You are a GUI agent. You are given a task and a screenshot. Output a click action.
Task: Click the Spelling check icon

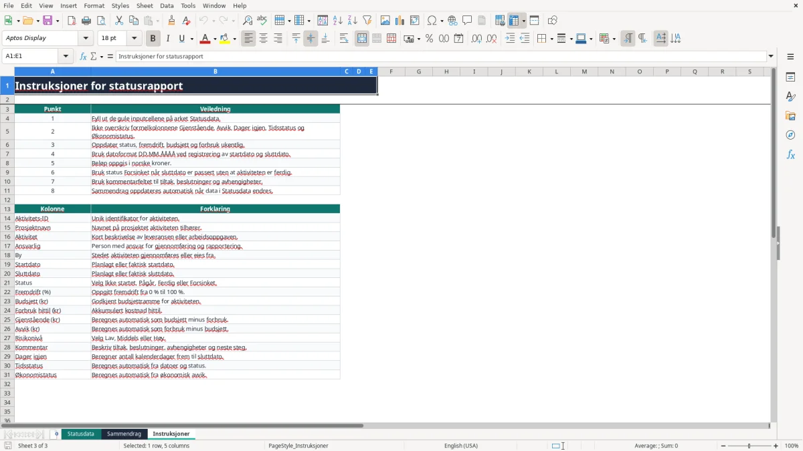pyautogui.click(x=262, y=21)
